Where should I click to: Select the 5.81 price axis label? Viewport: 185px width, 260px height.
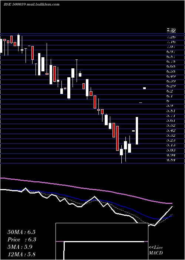(171, 111)
